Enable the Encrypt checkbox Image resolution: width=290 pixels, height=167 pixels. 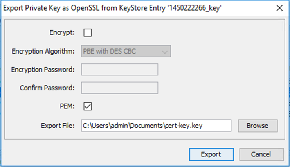pyautogui.click(x=88, y=33)
